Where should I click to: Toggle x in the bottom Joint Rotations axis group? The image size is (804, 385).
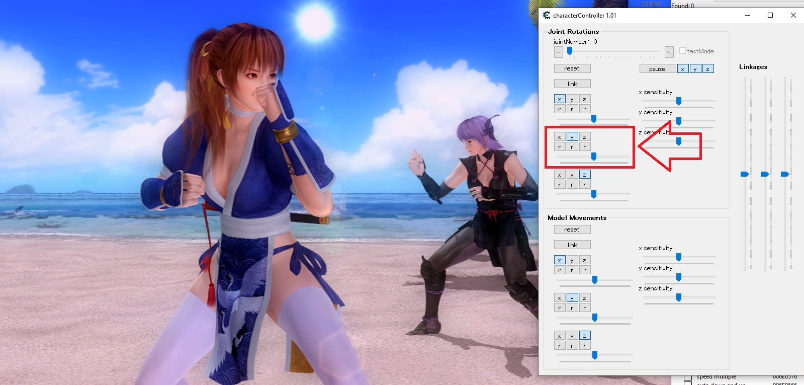[559, 175]
